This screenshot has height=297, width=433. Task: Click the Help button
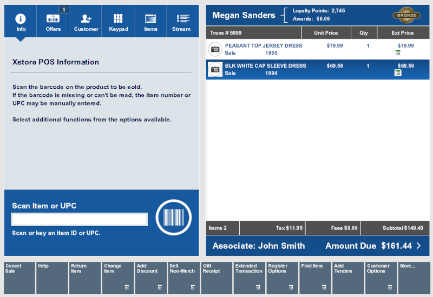click(x=52, y=278)
